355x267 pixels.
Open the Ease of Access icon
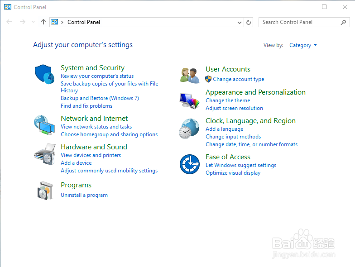tap(190, 164)
